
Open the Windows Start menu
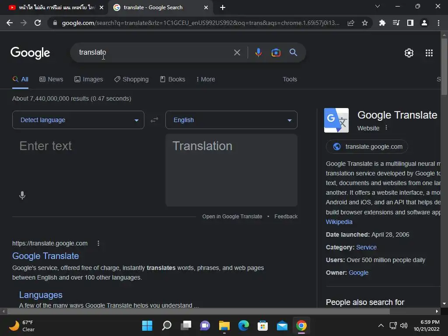(147, 325)
